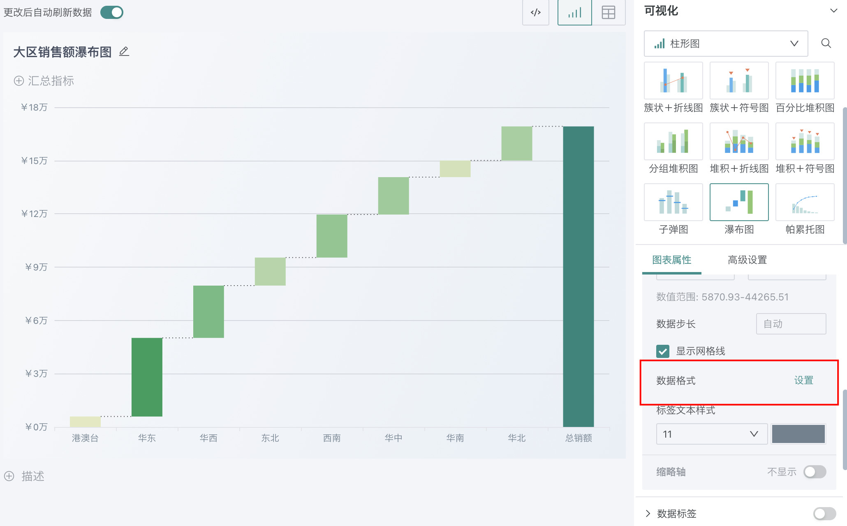The image size is (847, 526).
Task: Enable the 数据标签 toggle
Action: click(x=824, y=513)
